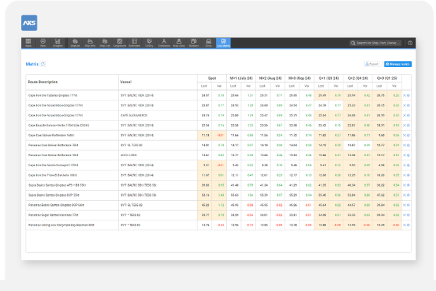Open the Distances tool
The height and width of the screenshot is (291, 436).
[164, 43]
